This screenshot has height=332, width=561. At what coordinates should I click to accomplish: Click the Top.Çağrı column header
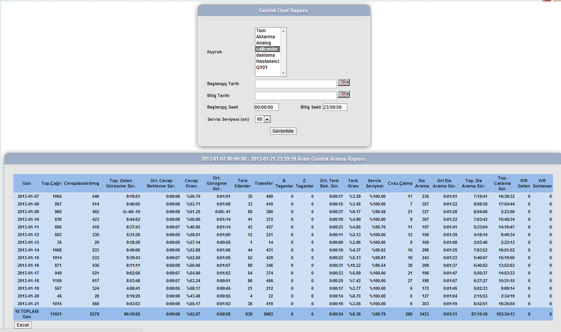pos(51,183)
